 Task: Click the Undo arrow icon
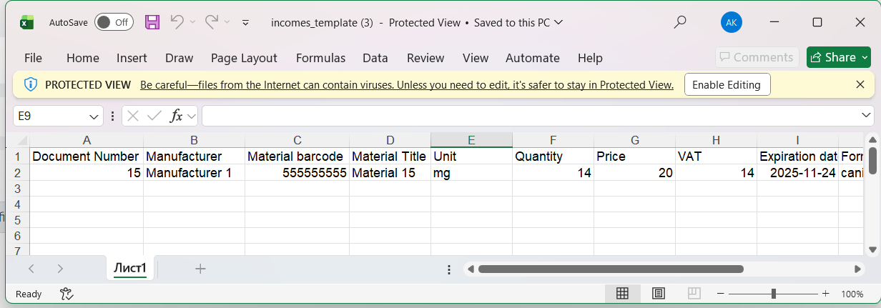click(177, 22)
